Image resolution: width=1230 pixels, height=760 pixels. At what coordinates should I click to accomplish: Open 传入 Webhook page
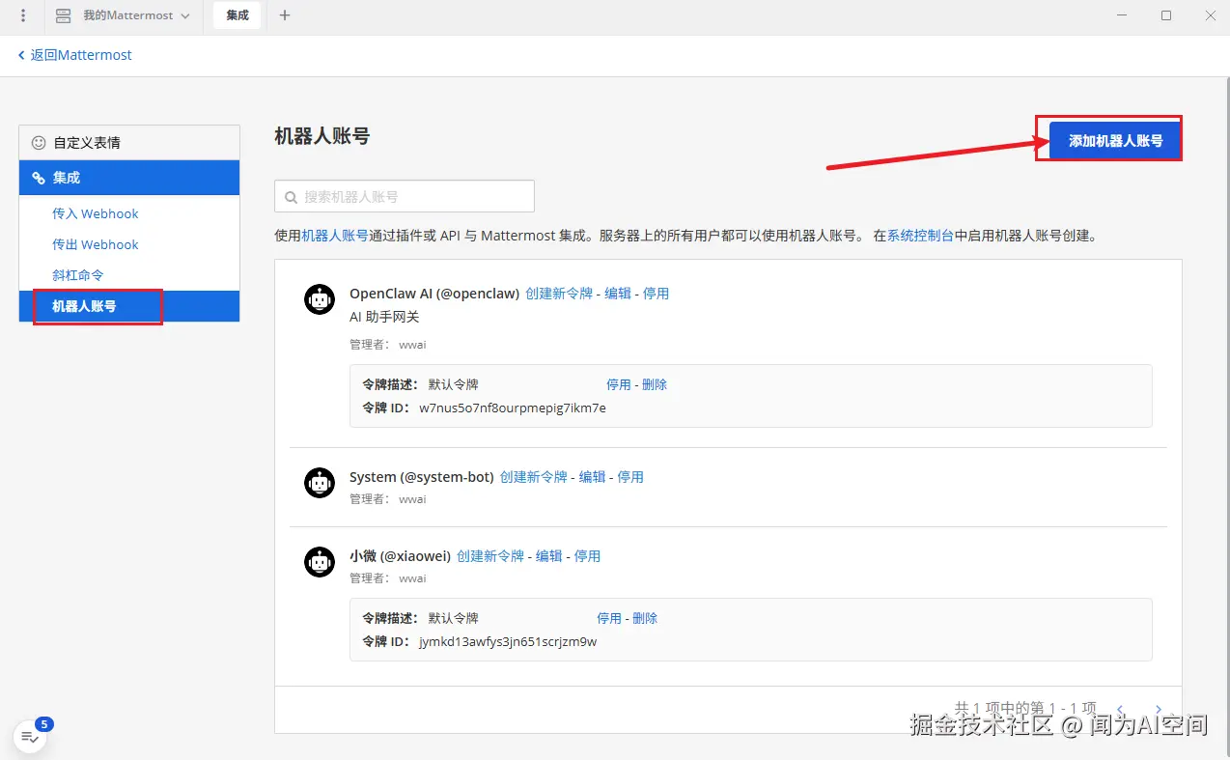(x=96, y=213)
